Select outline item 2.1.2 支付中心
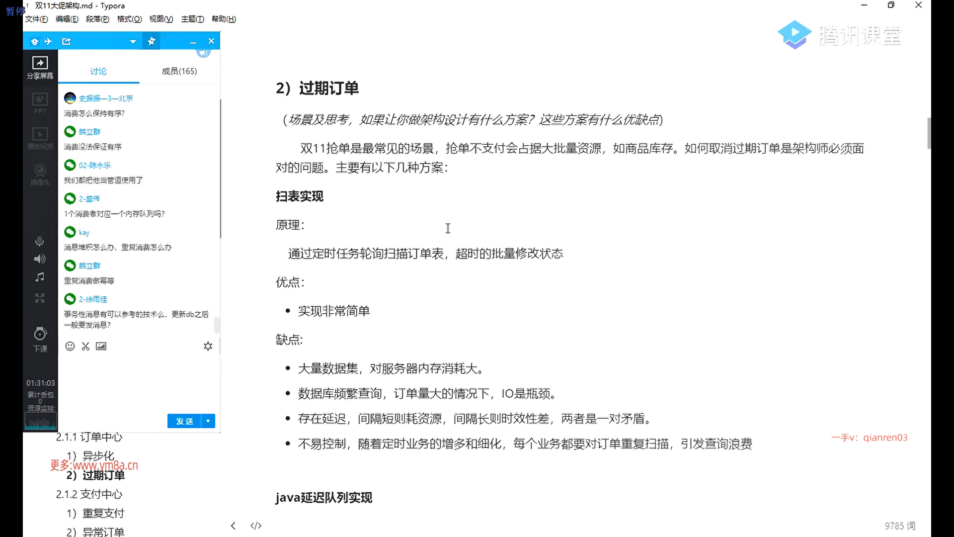Image resolution: width=954 pixels, height=537 pixels. pos(89,494)
